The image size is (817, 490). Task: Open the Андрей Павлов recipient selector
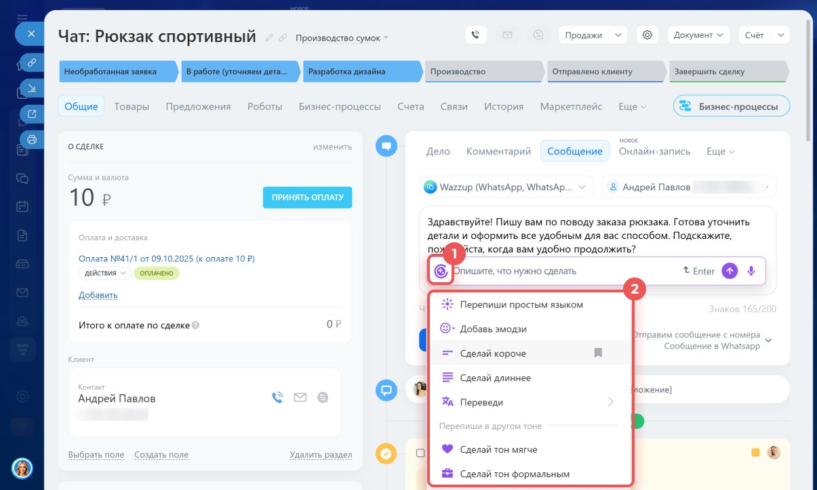point(689,187)
